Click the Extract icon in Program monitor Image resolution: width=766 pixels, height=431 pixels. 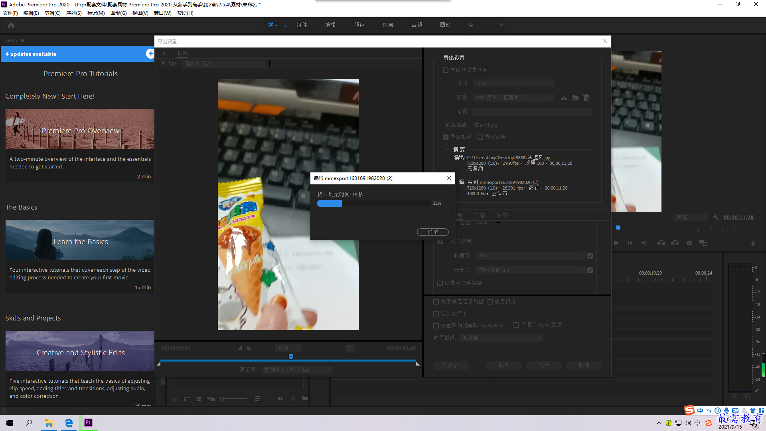(x=675, y=243)
